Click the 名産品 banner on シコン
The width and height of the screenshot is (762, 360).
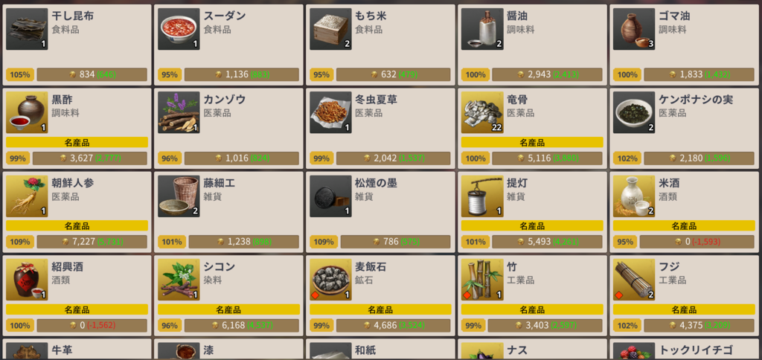228,309
